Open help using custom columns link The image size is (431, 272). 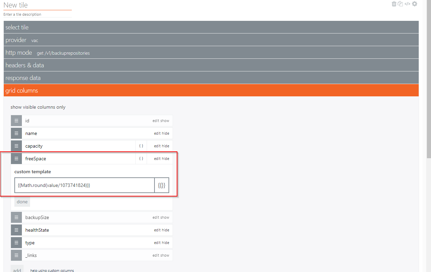(x=52, y=270)
